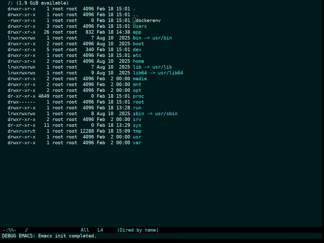Open the boot directory
The image size is (324, 243).
138,44
